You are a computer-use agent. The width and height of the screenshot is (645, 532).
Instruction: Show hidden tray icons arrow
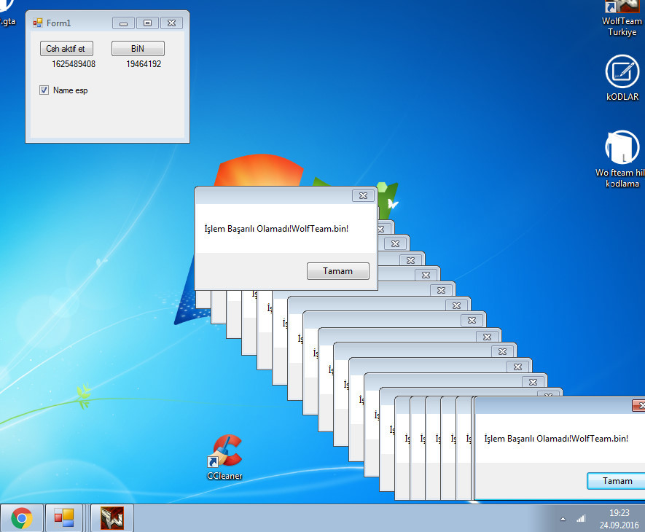click(x=563, y=519)
